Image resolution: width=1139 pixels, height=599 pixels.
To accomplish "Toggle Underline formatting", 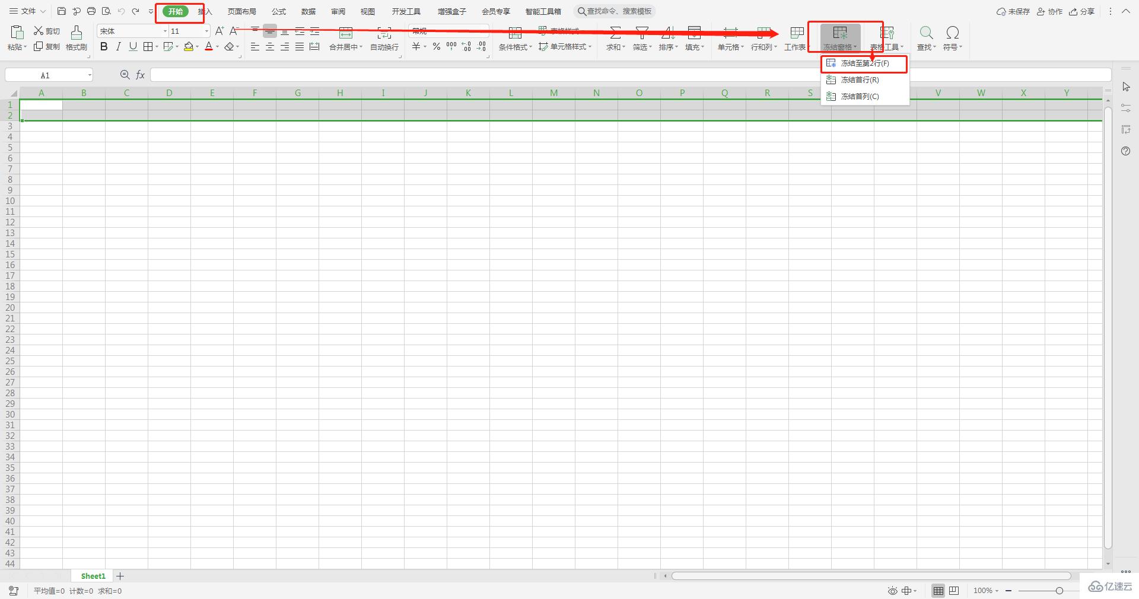I will tap(133, 46).
